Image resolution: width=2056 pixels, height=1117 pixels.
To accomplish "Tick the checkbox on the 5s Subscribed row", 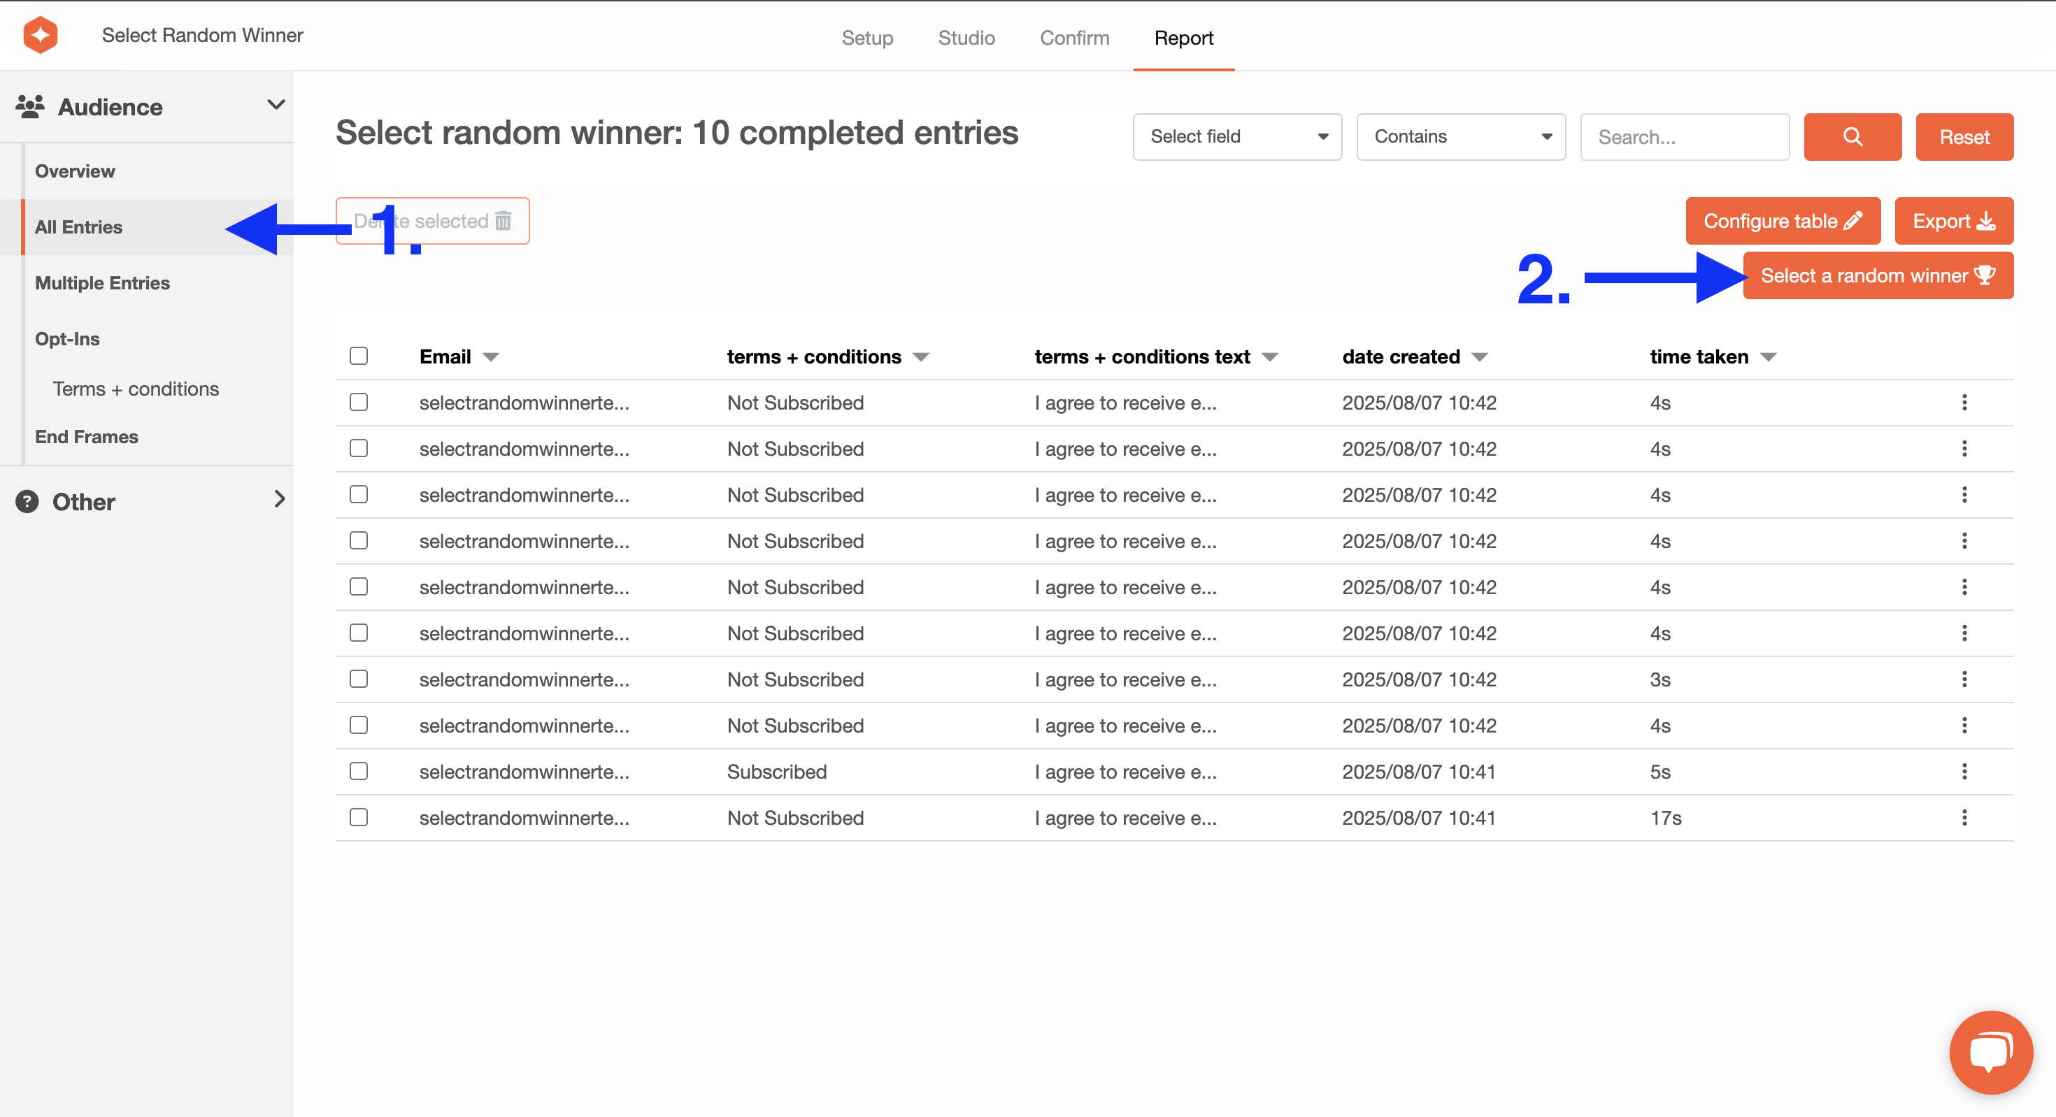I will point(358,771).
